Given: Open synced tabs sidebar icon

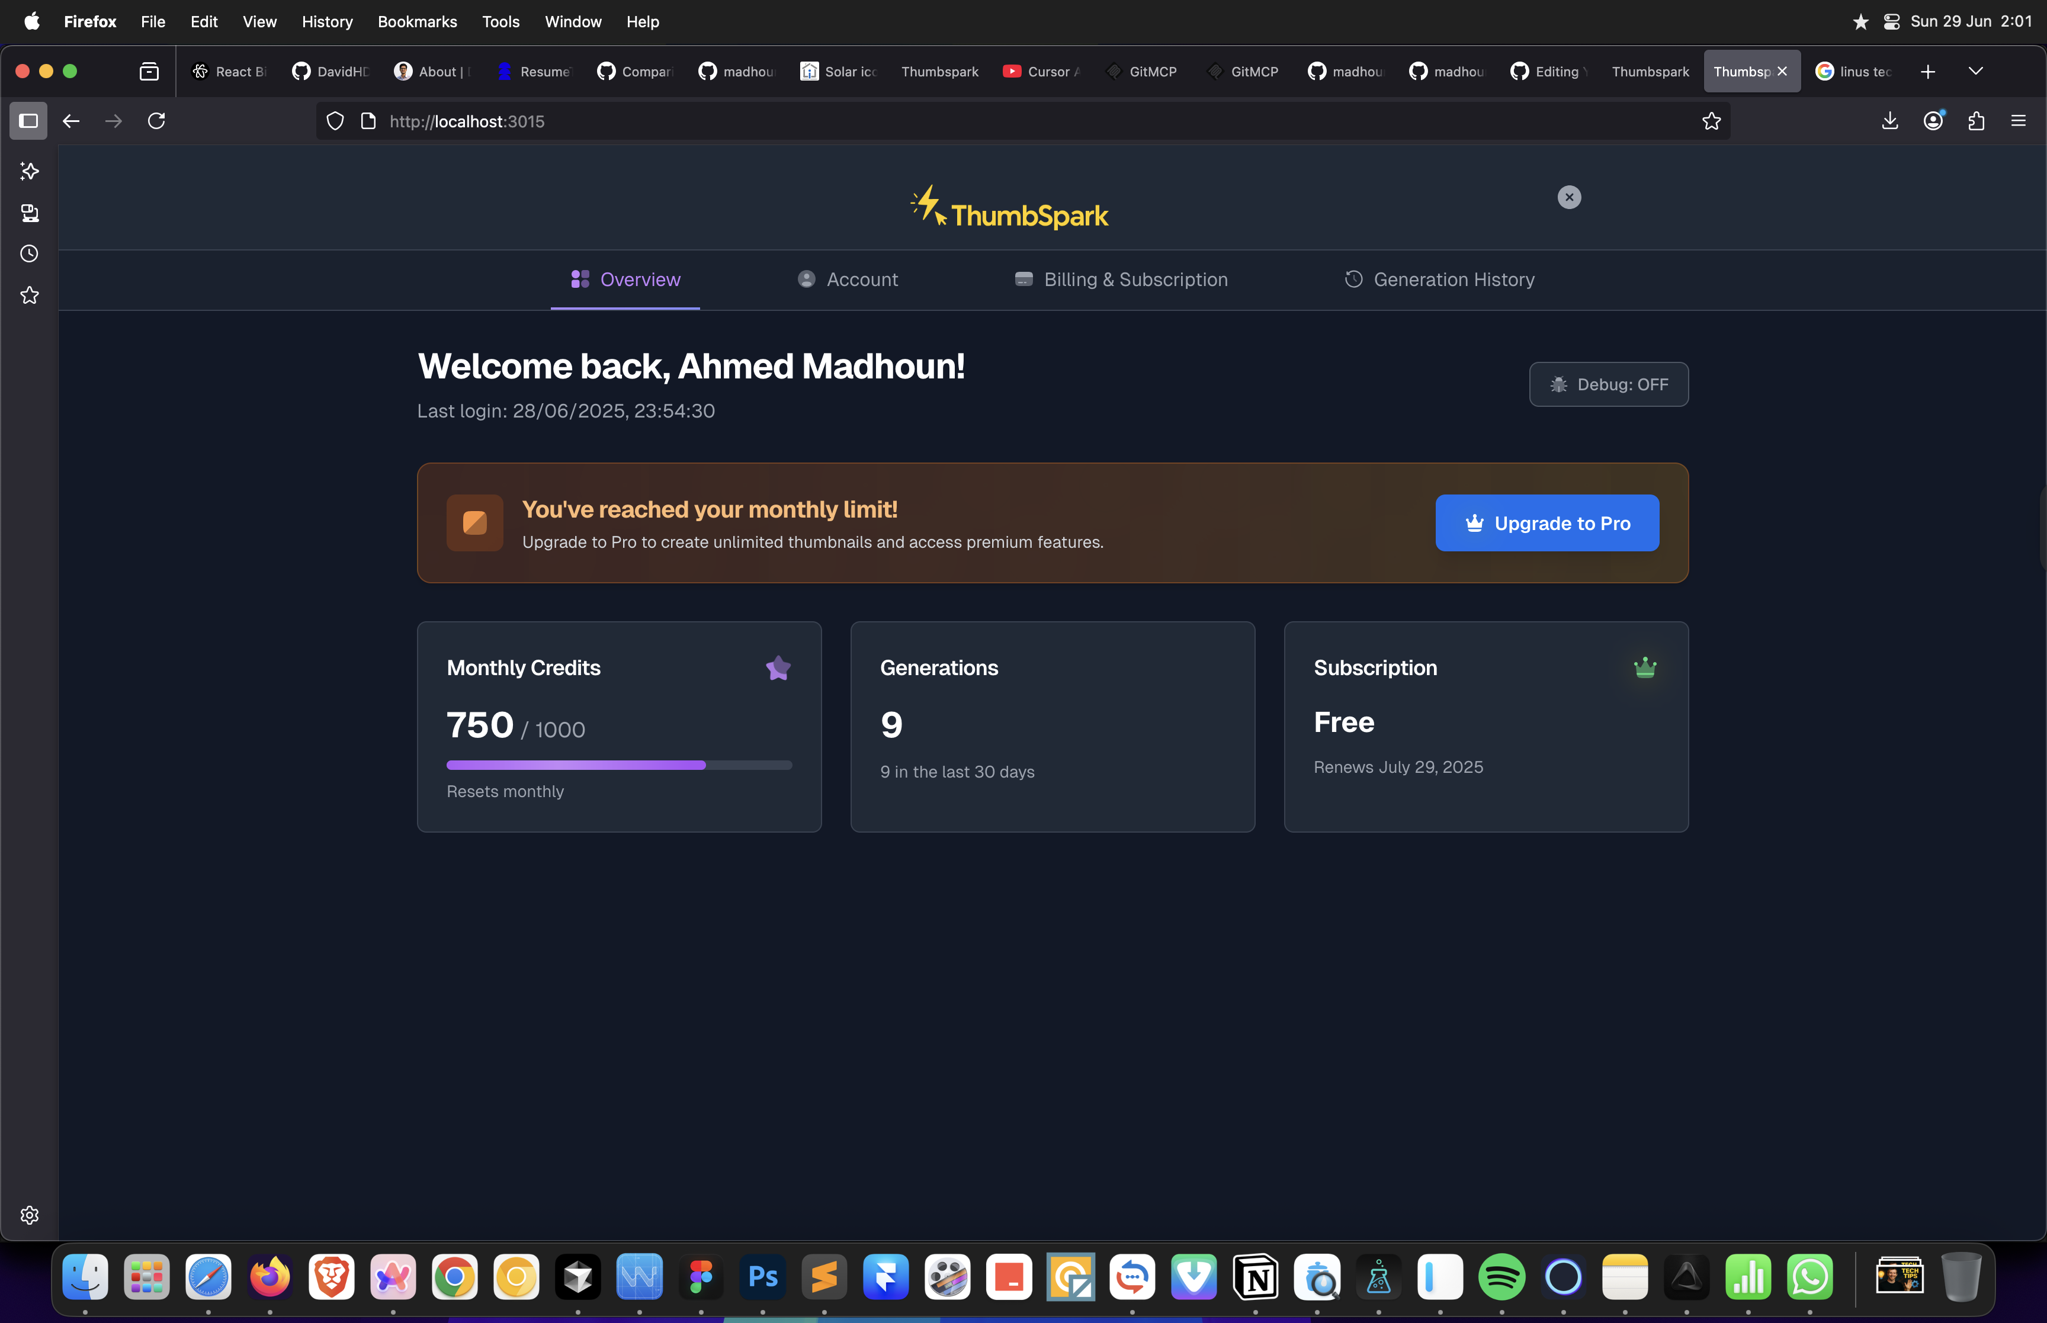Looking at the screenshot, I should click(x=29, y=212).
